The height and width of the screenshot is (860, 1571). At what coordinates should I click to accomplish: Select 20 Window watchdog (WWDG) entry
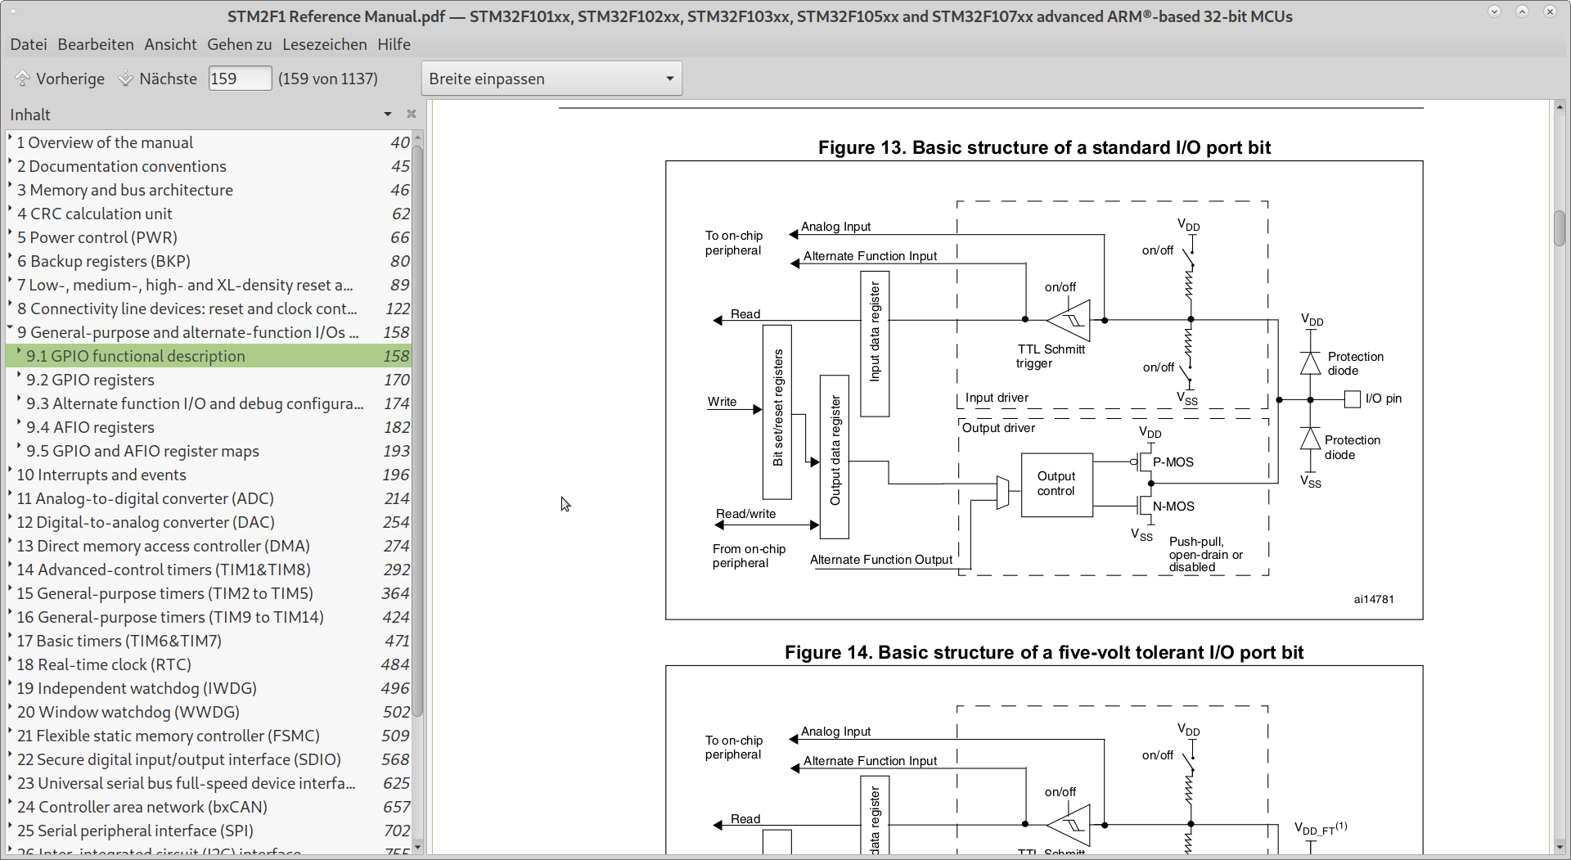(x=208, y=712)
